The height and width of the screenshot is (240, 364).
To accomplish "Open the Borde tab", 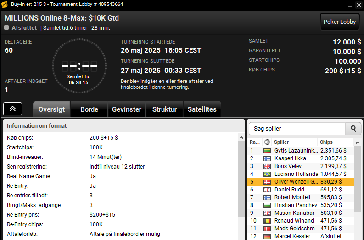I will [x=89, y=109].
